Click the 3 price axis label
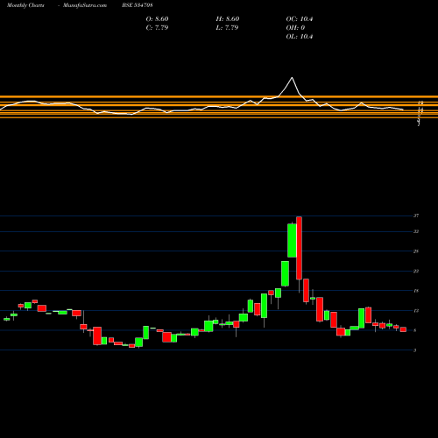This screenshot has width=438, height=438. (414, 350)
